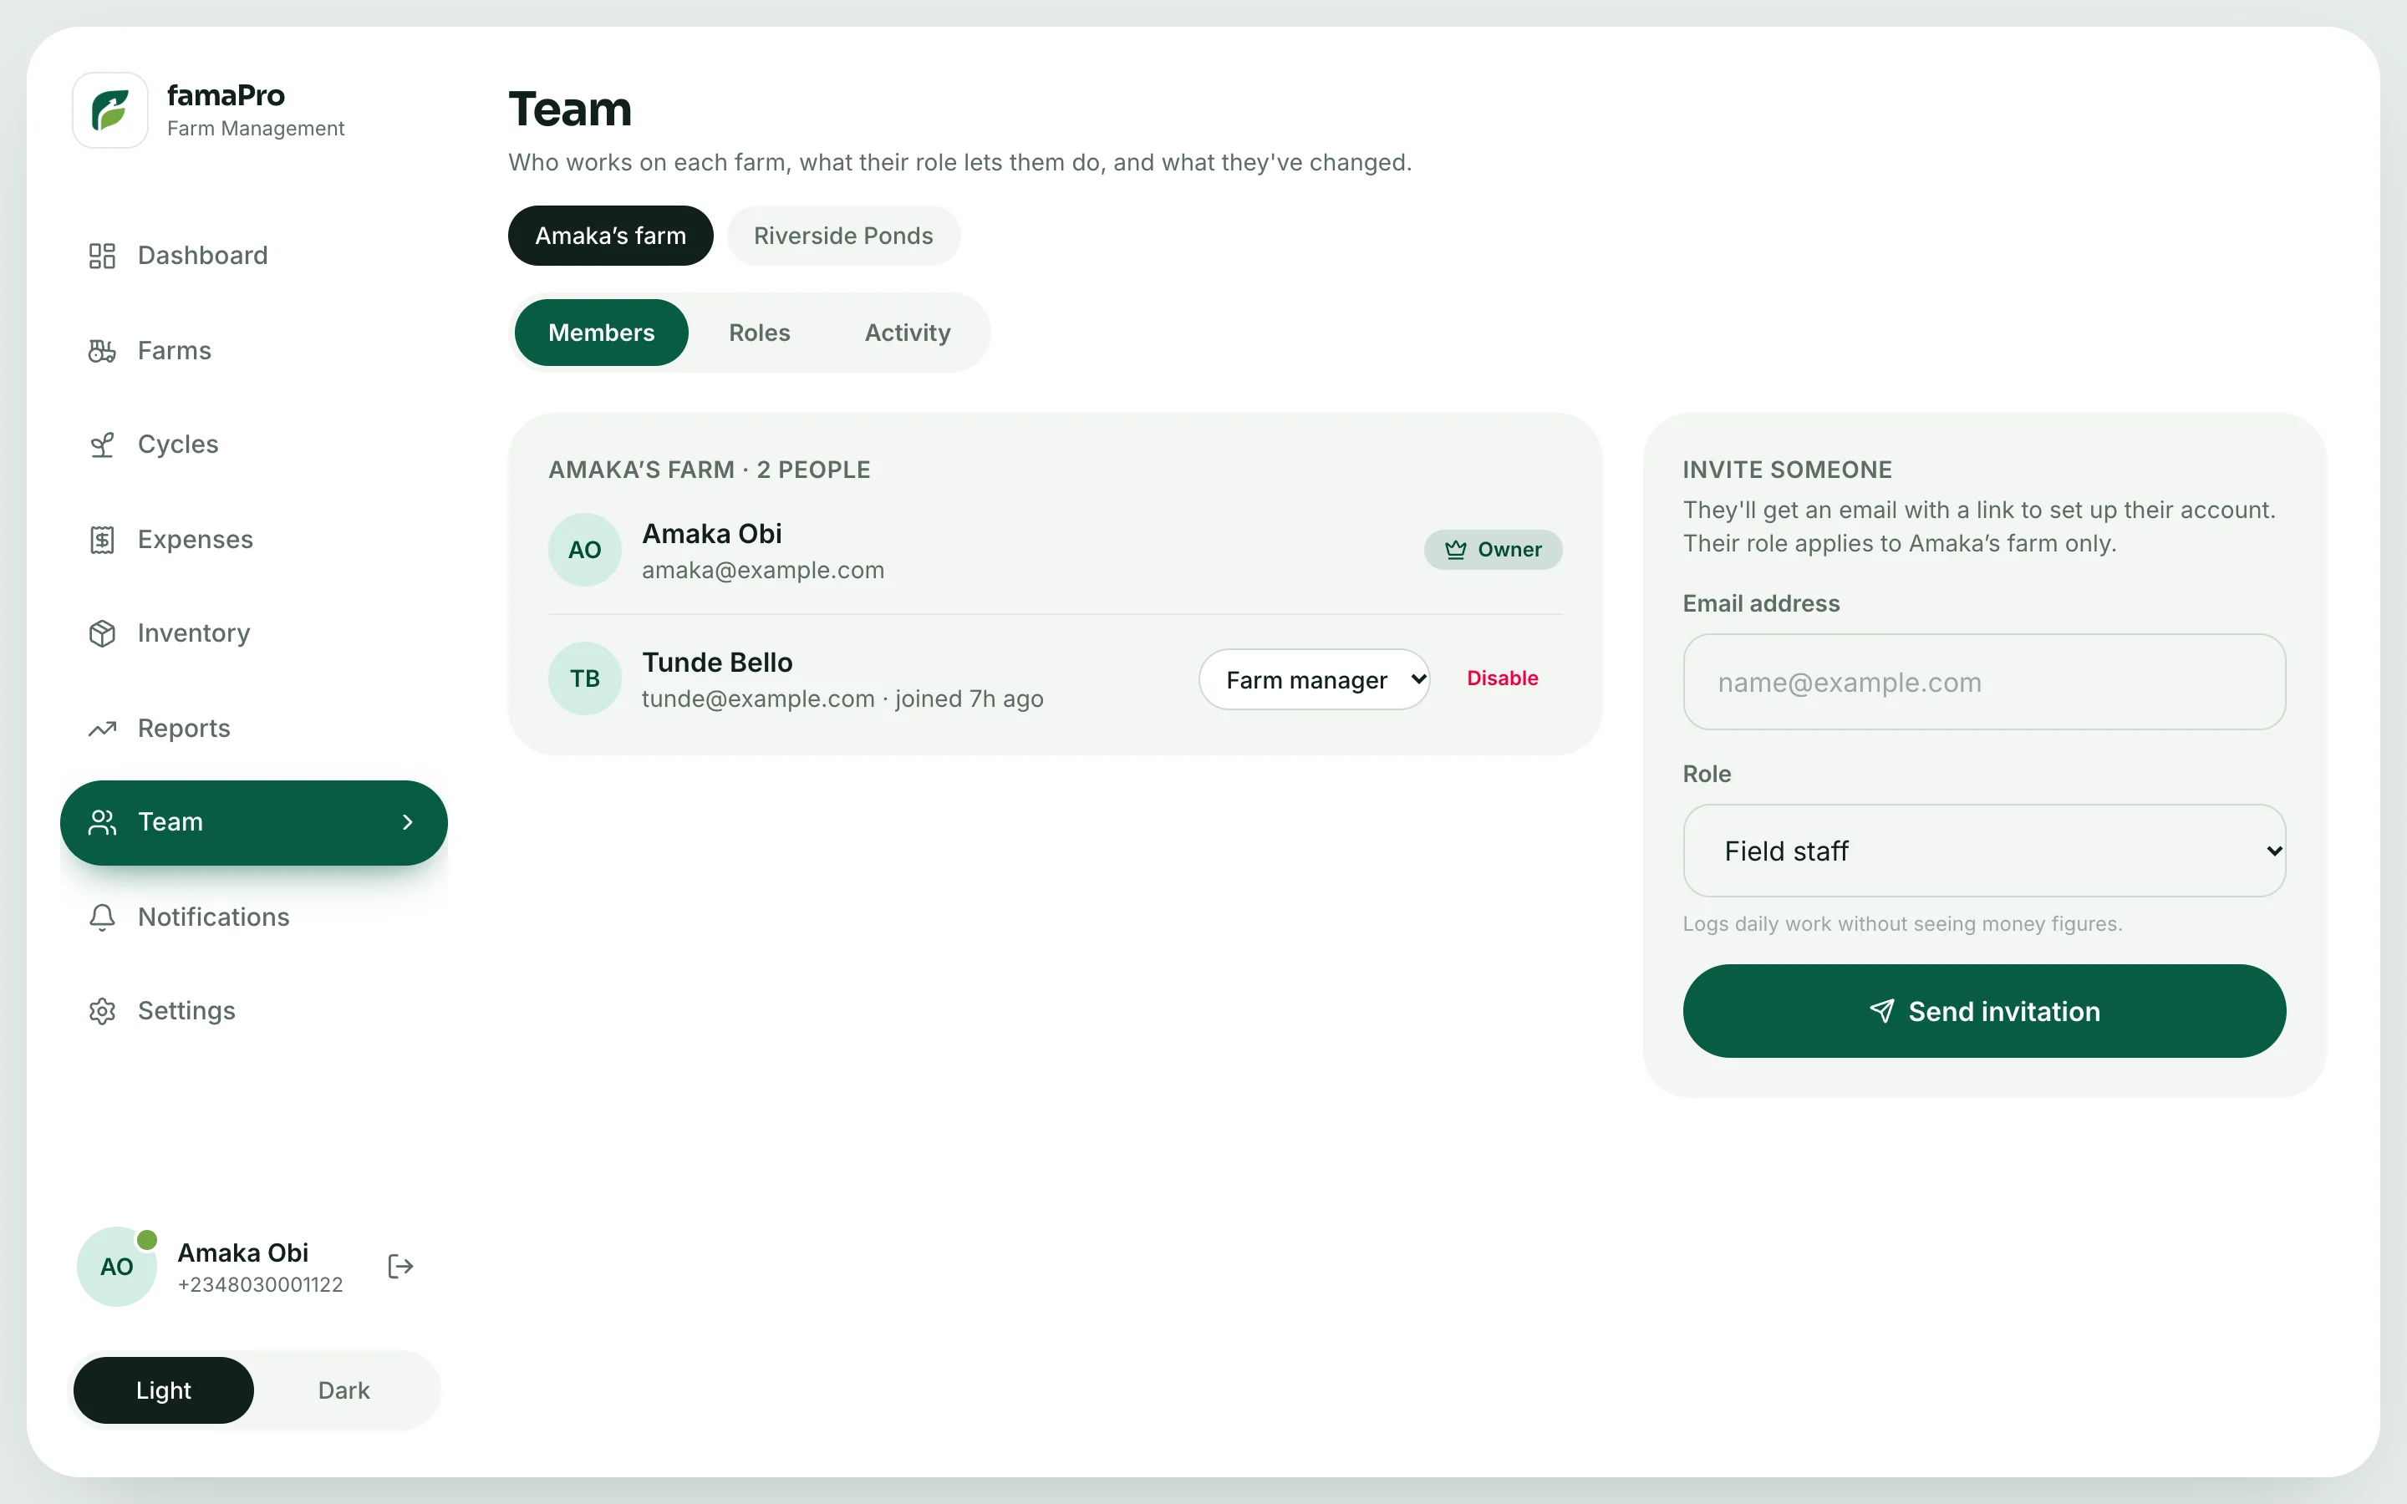Open the Roles tab

(759, 333)
